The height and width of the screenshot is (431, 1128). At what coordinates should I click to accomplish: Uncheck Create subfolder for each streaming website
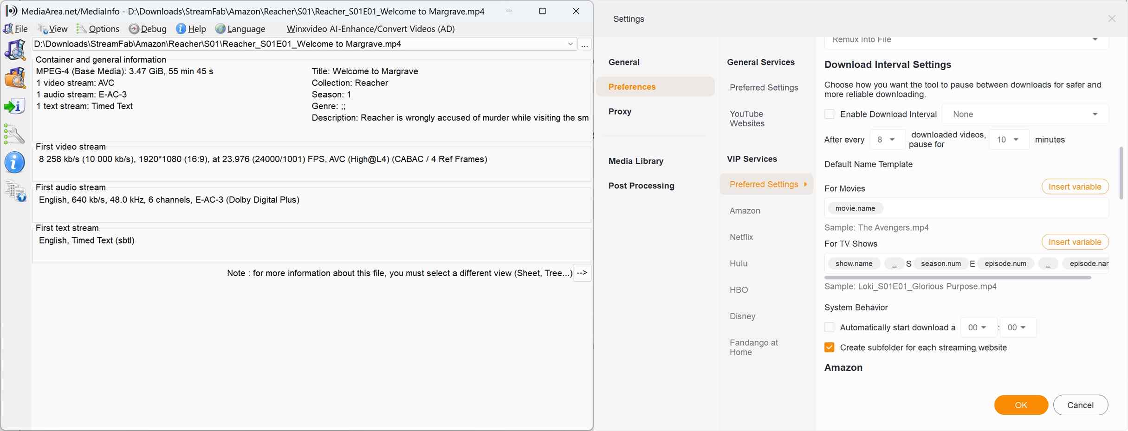pos(830,347)
